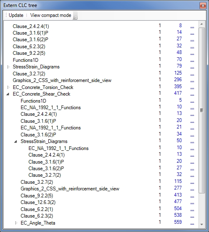Select EC_NA_1992_1_1_Functions with value 21
This screenshot has width=209, height=232.
tap(50, 128)
